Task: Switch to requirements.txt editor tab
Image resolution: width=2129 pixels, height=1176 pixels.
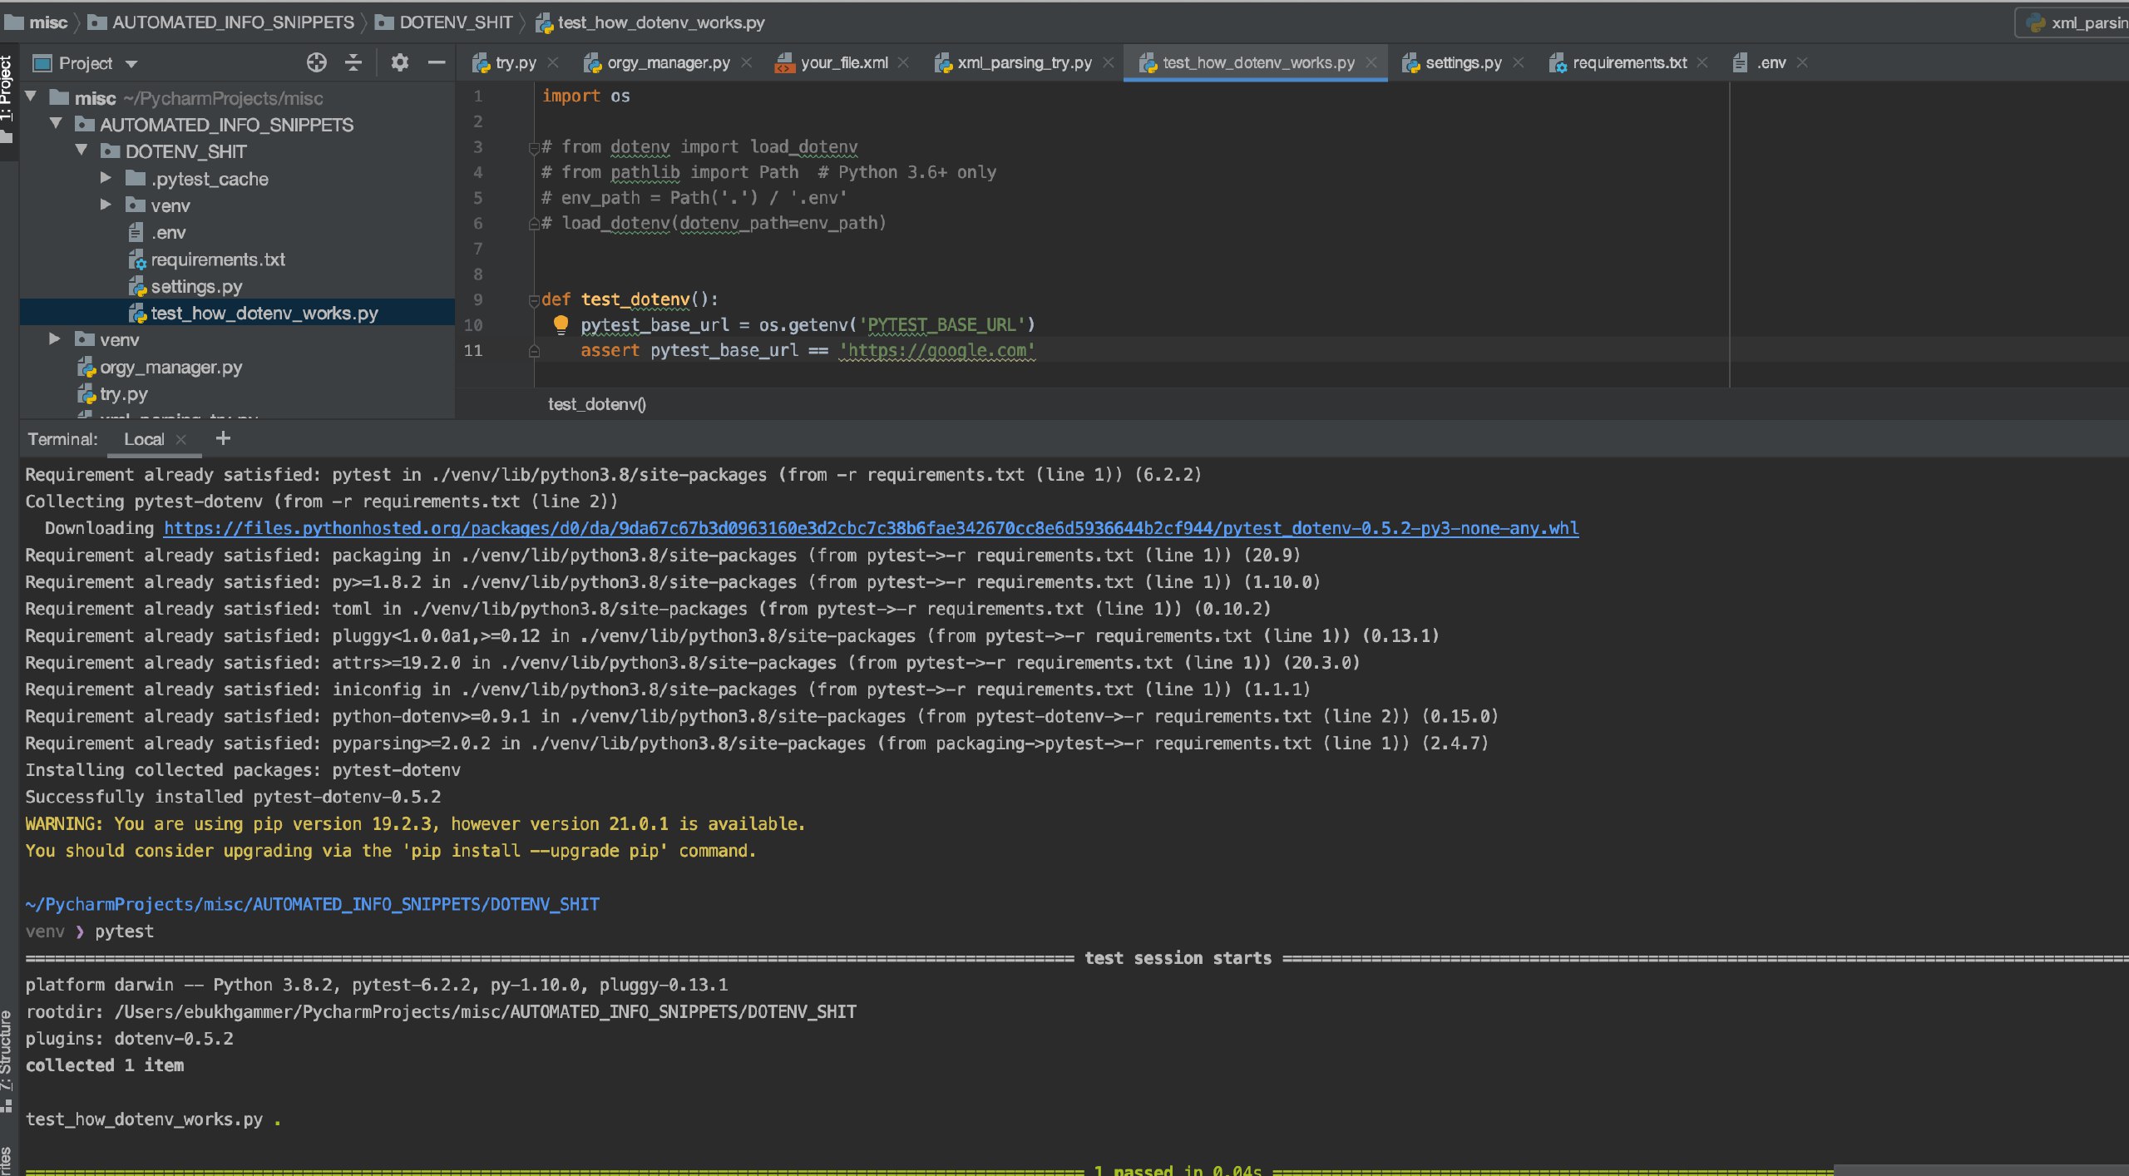Action: (x=1628, y=62)
